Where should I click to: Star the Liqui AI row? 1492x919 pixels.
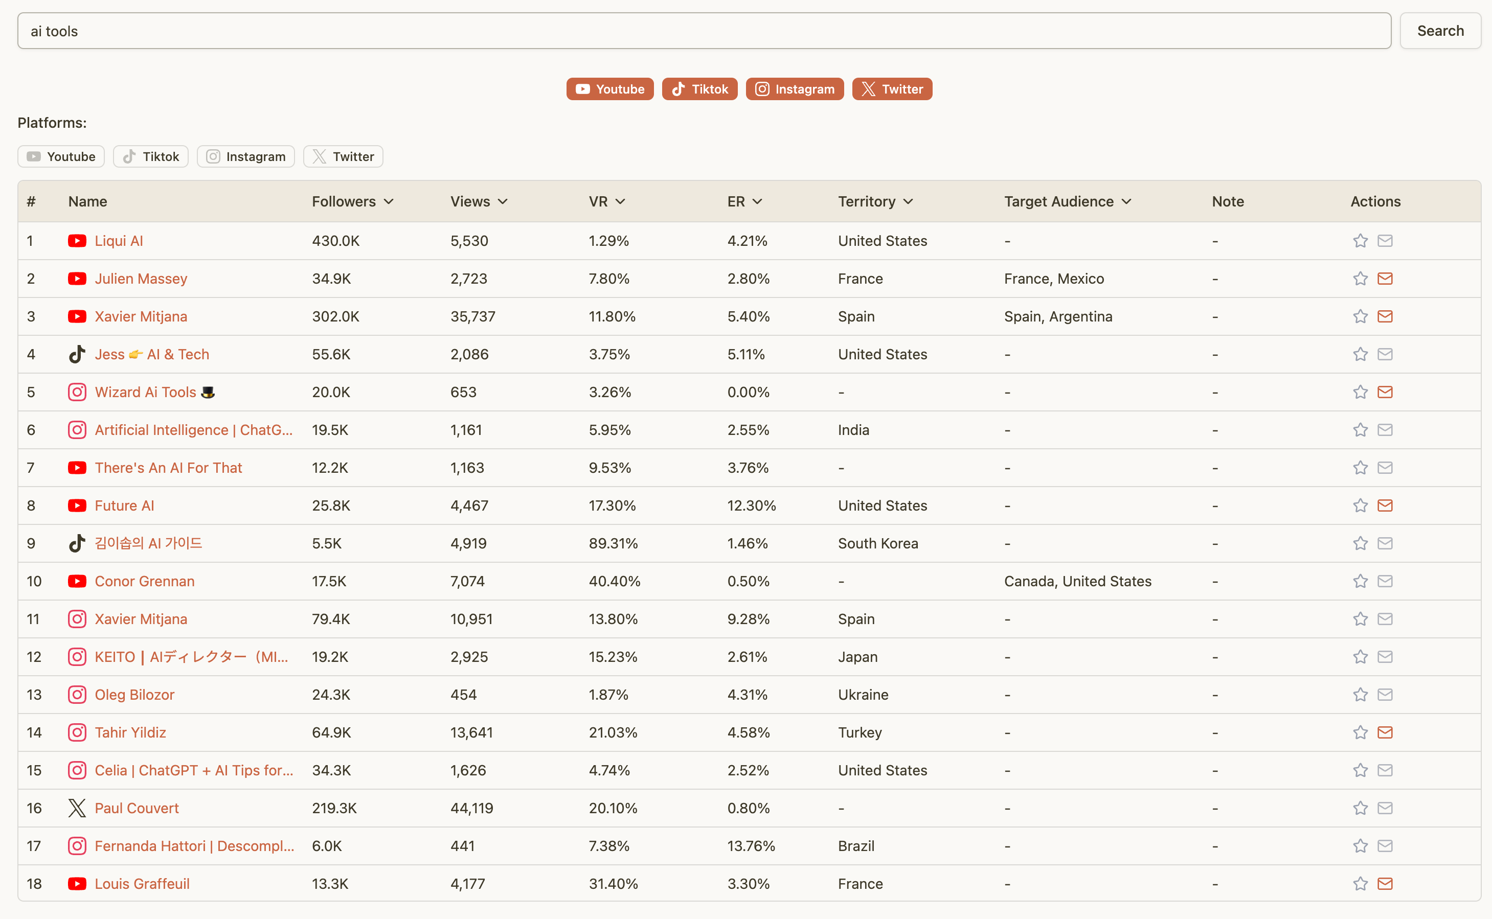[1360, 241]
